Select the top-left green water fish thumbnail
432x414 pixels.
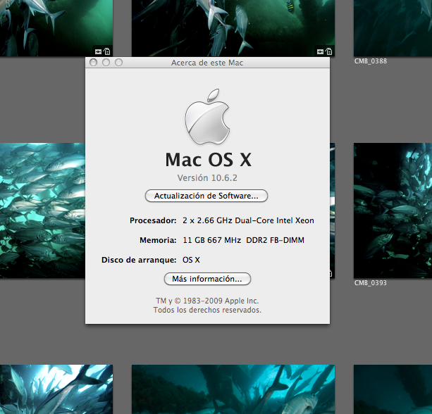coord(56,28)
